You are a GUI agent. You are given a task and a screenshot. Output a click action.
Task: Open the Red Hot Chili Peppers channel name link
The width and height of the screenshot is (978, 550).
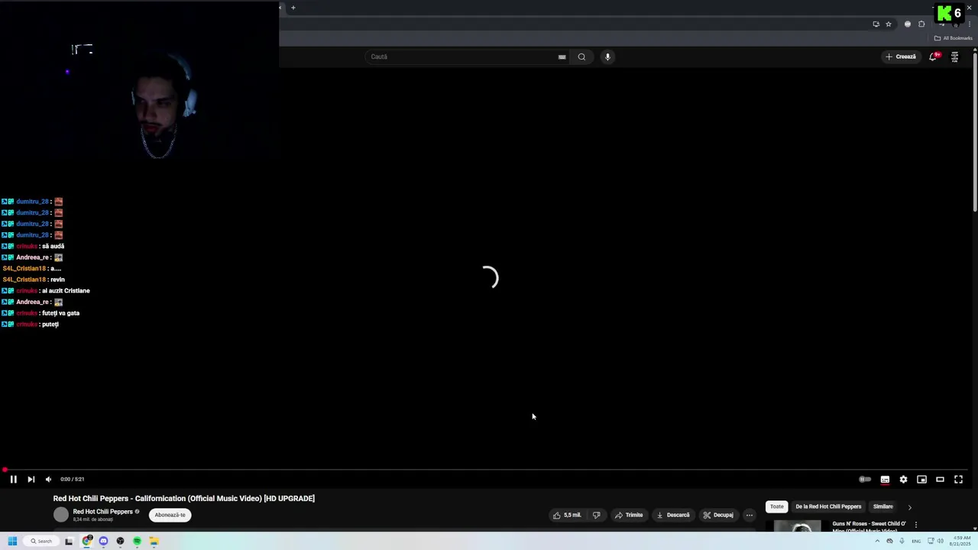(103, 512)
